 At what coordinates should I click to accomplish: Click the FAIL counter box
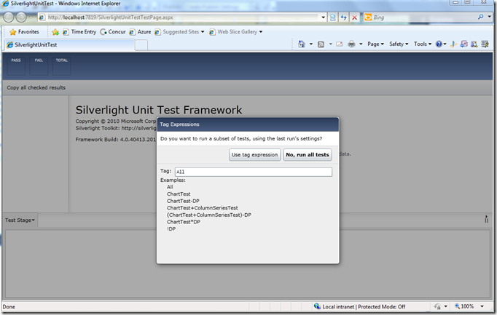pyautogui.click(x=39, y=65)
